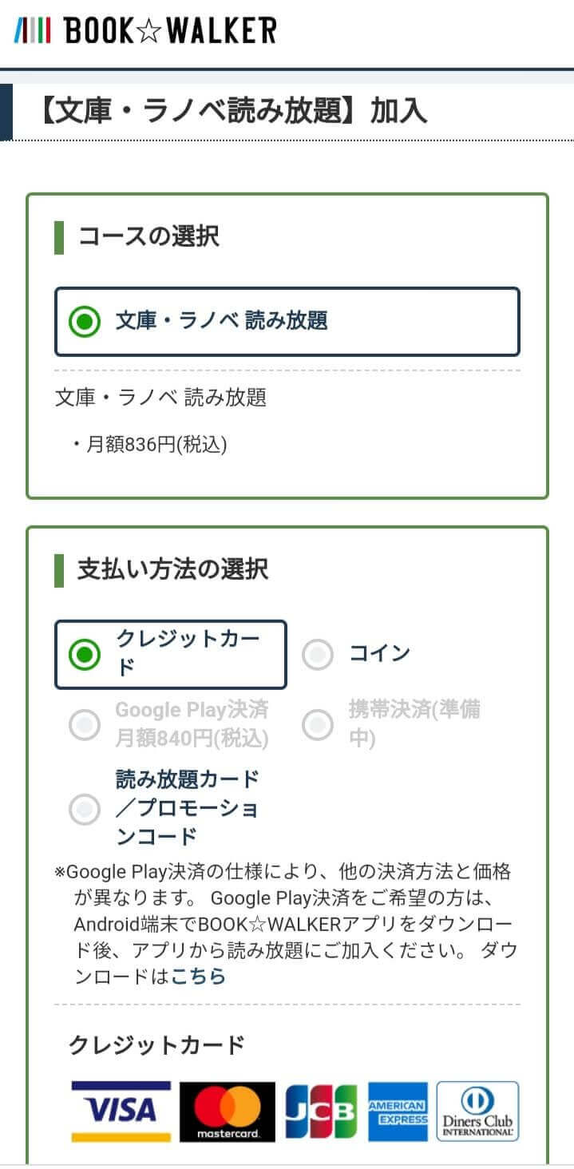Click the Diners Club International logo

(x=478, y=1111)
